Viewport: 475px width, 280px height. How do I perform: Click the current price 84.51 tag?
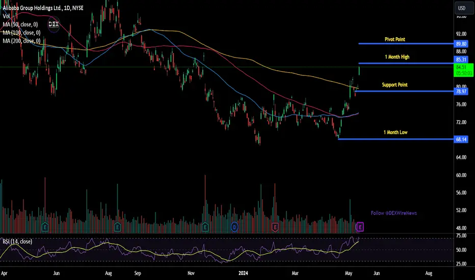coord(464,70)
